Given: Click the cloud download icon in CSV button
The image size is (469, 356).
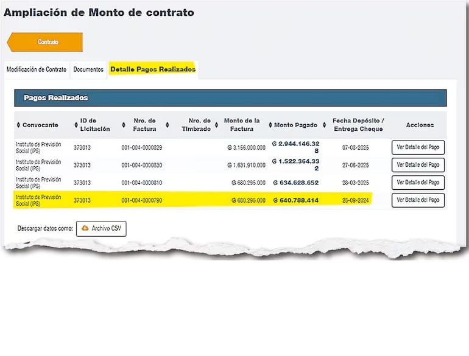Looking at the screenshot, I should pyautogui.click(x=85, y=228).
